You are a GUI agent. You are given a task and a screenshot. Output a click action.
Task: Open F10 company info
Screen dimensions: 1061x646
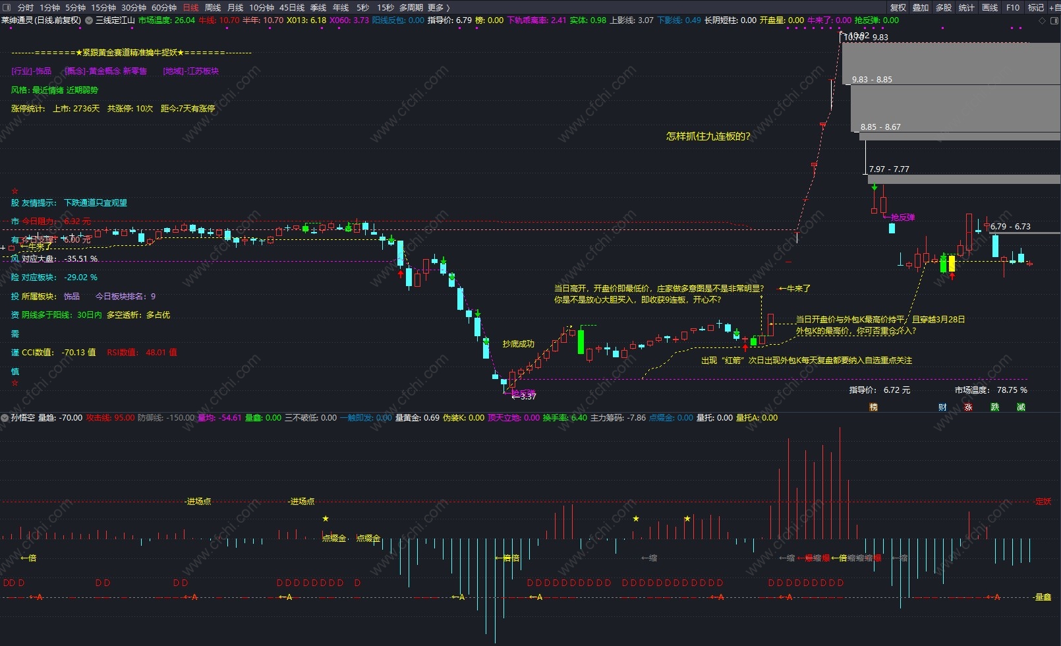[1013, 7]
